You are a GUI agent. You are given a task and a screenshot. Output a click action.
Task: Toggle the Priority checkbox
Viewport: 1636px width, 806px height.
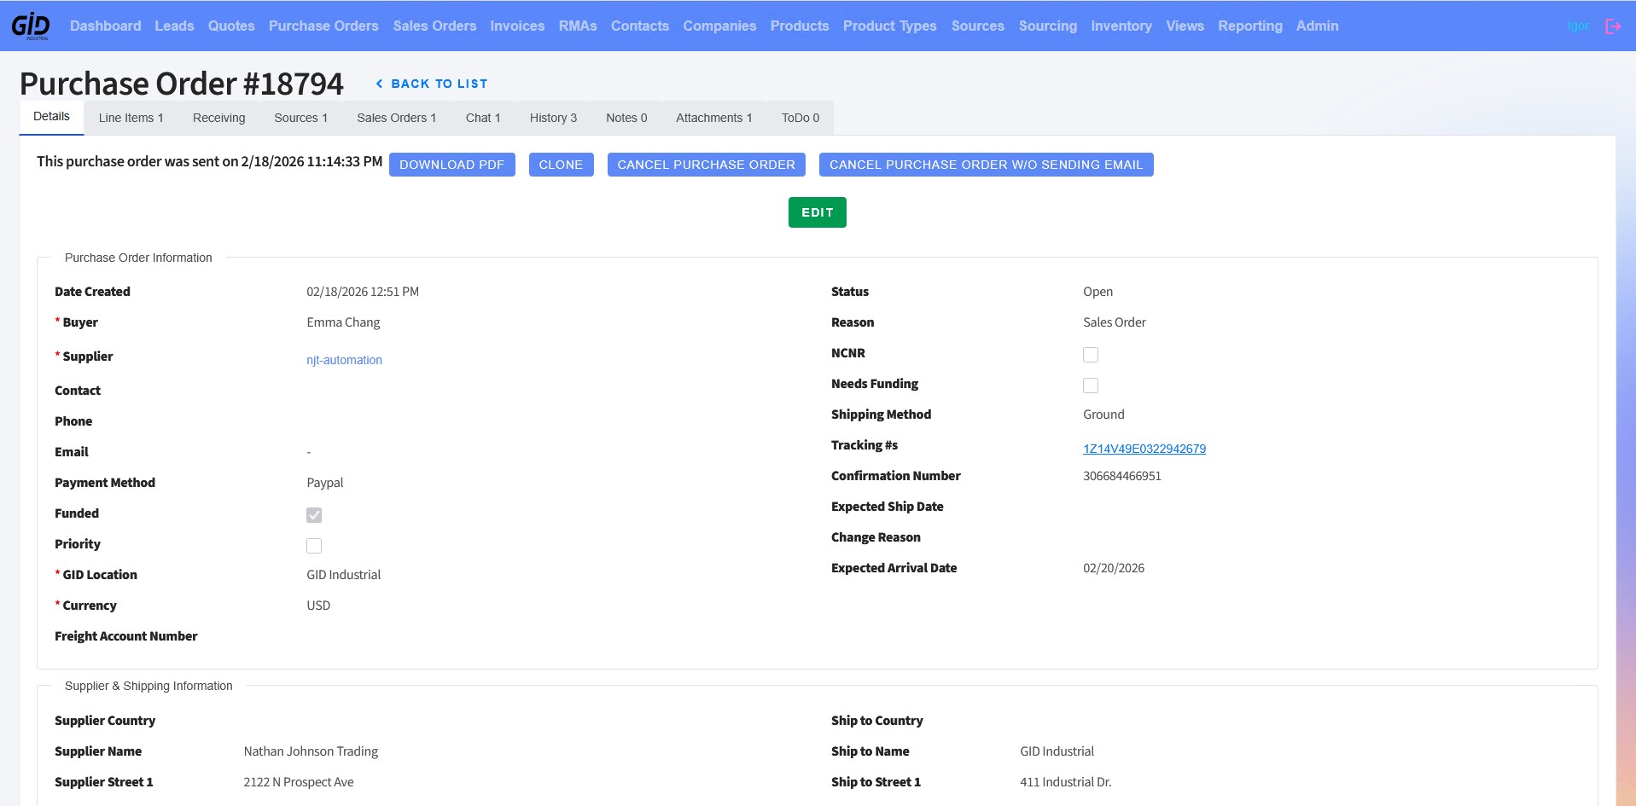tap(314, 546)
